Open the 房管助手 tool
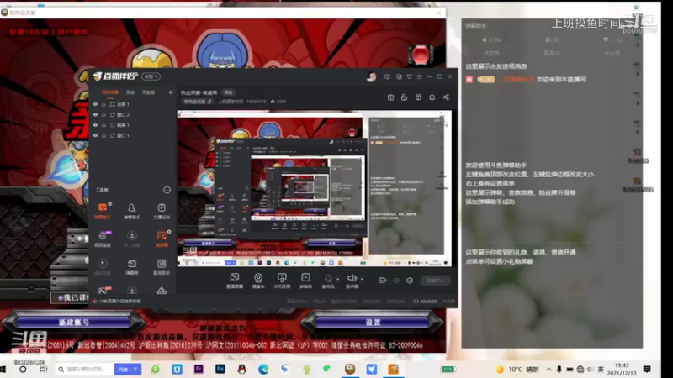 [132, 211]
